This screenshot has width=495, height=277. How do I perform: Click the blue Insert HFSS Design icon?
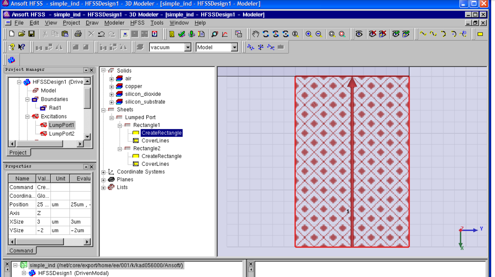coord(11,60)
